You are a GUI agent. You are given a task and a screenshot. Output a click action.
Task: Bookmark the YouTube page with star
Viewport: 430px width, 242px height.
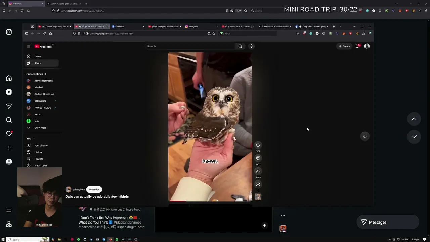pos(214,34)
